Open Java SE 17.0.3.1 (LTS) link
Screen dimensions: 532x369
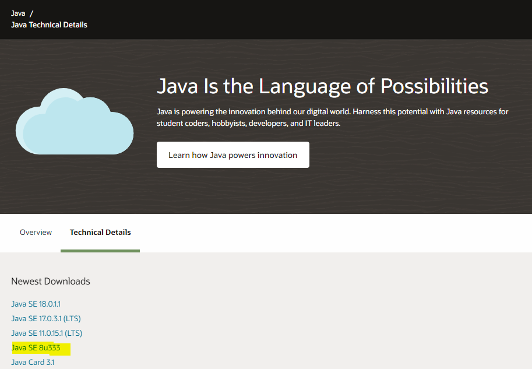click(46, 318)
